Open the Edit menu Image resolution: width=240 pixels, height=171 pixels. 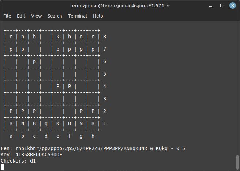(21, 16)
